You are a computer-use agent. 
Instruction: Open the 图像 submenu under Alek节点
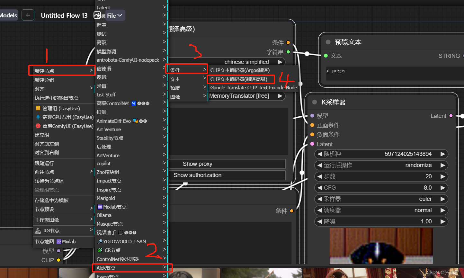point(188,97)
